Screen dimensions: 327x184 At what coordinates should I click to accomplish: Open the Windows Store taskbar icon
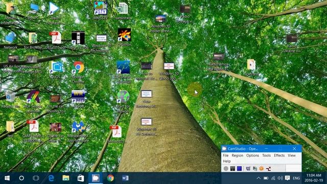[x=81, y=178]
